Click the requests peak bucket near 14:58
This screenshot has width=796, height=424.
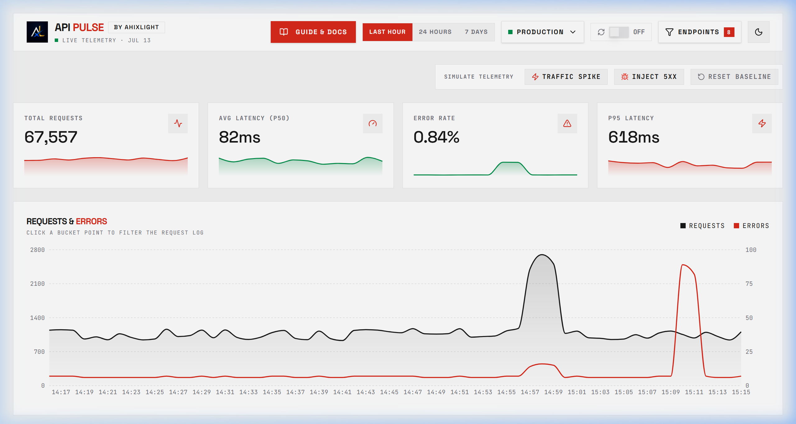pyautogui.click(x=542, y=255)
